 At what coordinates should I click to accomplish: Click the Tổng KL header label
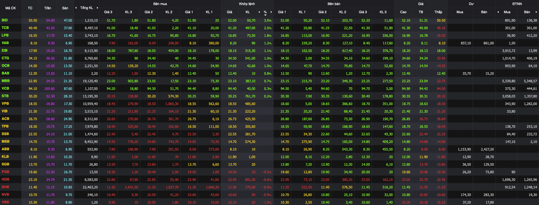87,8
